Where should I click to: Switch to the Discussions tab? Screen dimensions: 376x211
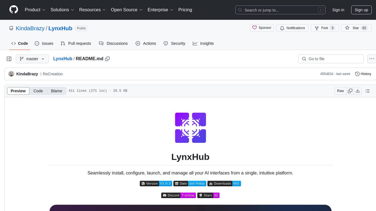113,43
